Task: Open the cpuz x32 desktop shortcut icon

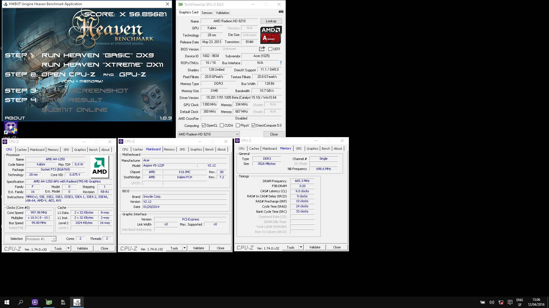Action: [11, 128]
